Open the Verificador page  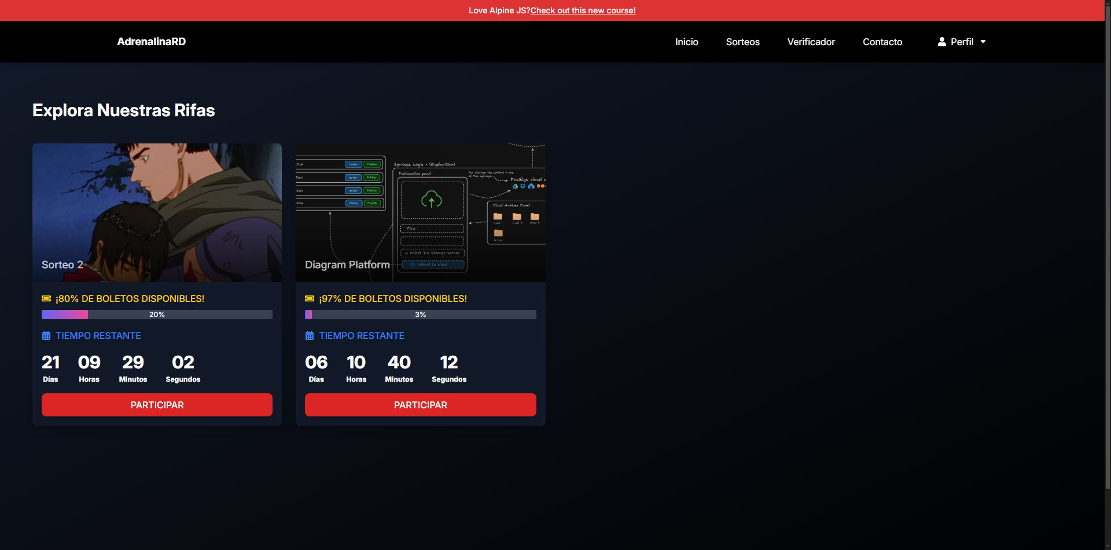tap(811, 42)
